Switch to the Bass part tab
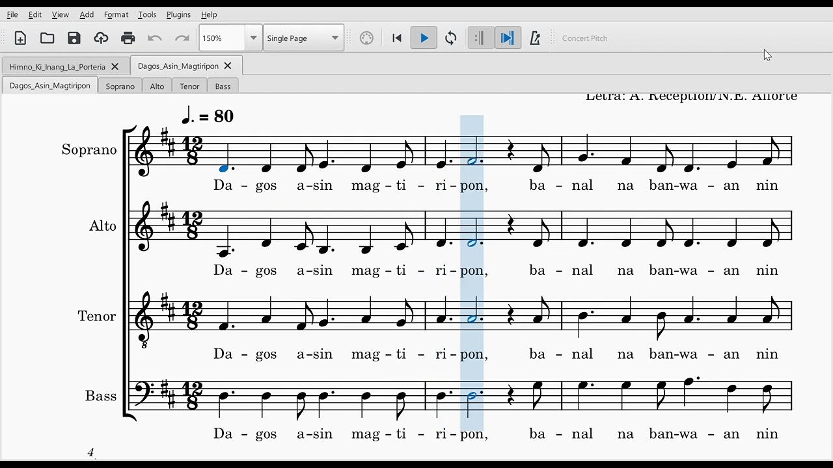The width and height of the screenshot is (833, 468). pos(223,86)
